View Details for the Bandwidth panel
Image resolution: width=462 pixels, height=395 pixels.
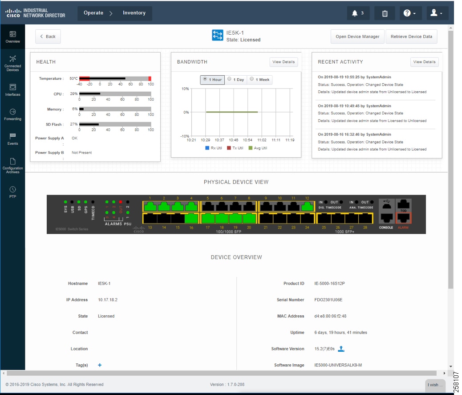(284, 62)
